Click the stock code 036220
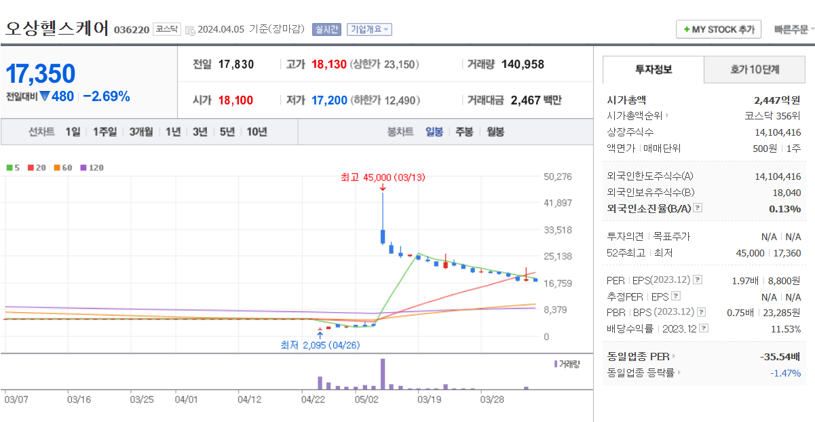The image size is (815, 422). tap(132, 30)
